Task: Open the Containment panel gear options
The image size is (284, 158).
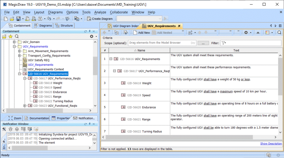Action: point(91,36)
